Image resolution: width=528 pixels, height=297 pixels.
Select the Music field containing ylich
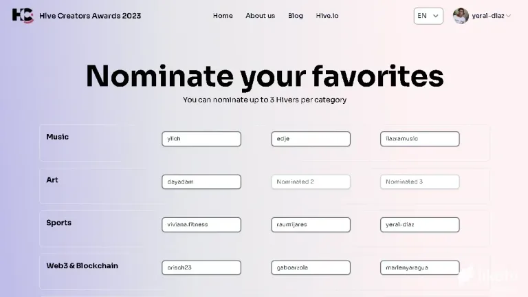tap(201, 139)
